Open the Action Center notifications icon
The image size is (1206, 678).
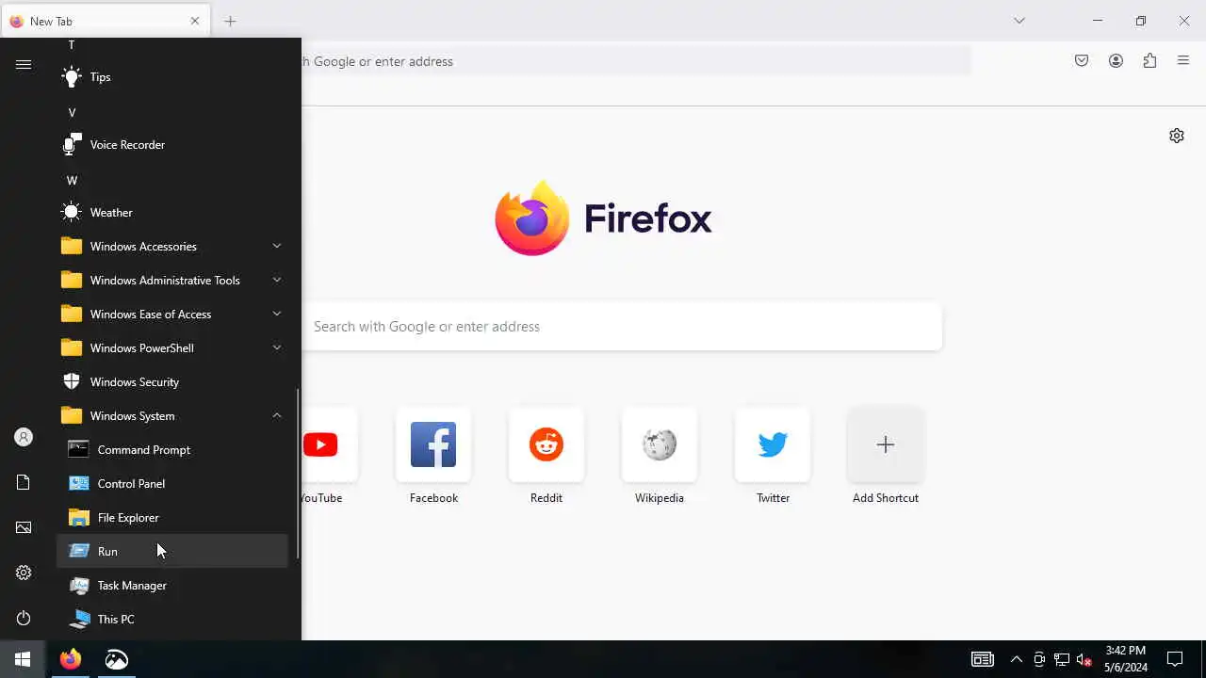1175,659
